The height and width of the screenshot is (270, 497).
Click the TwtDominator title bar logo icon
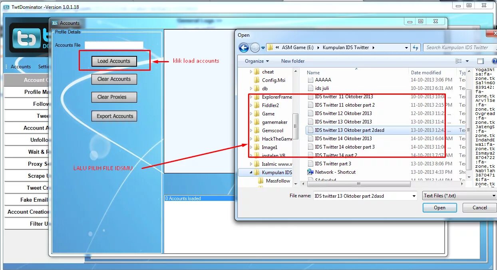coord(6,7)
